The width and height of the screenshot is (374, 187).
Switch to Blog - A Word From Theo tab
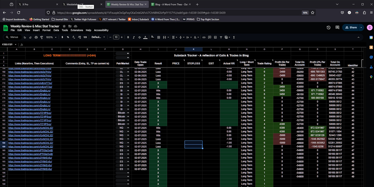click(x=171, y=5)
